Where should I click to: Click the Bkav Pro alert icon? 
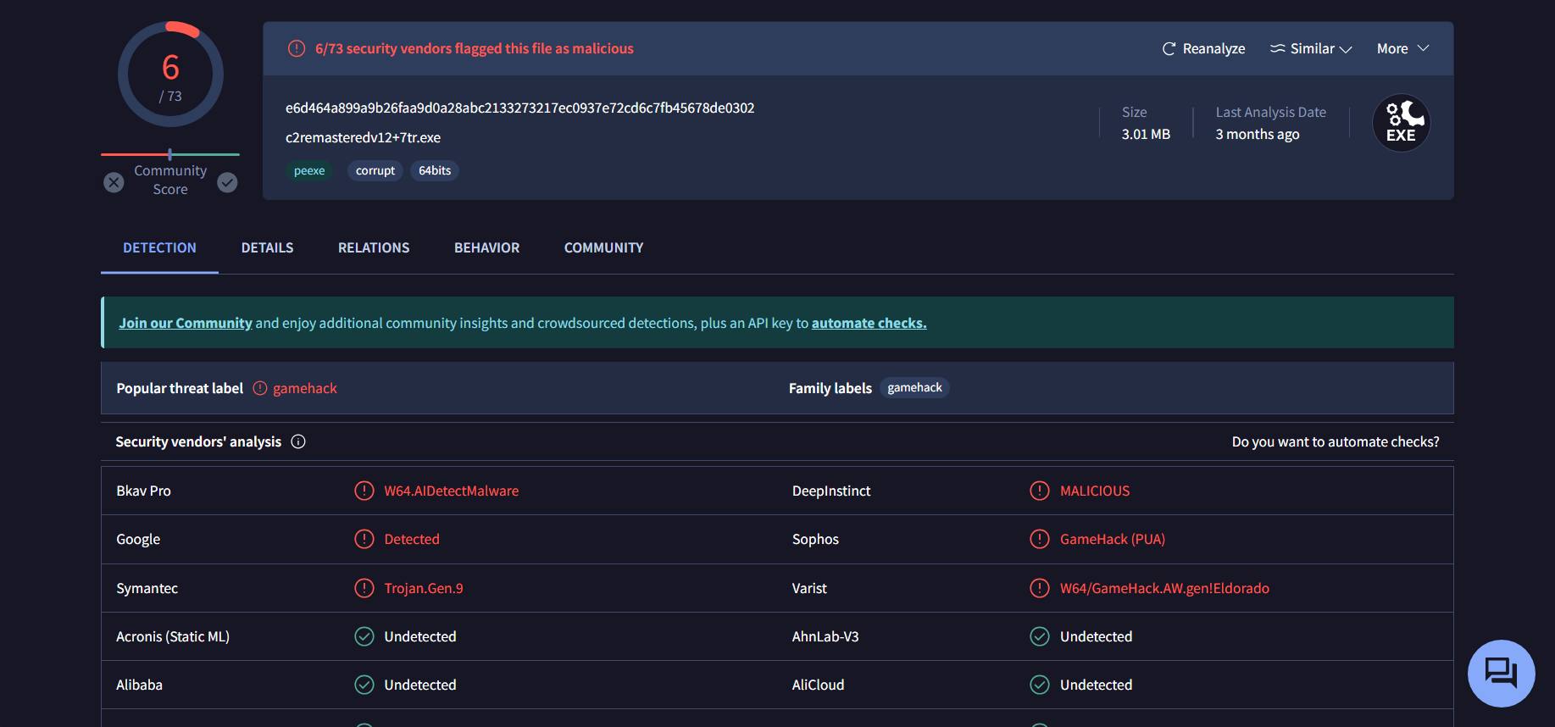click(364, 491)
